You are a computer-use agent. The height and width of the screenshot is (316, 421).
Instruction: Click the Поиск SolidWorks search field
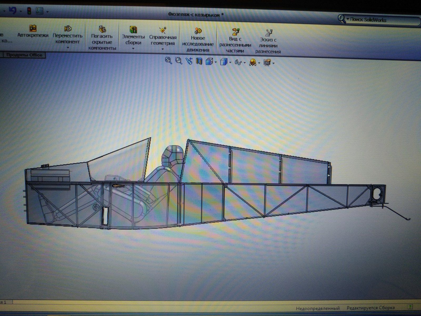point(379,20)
